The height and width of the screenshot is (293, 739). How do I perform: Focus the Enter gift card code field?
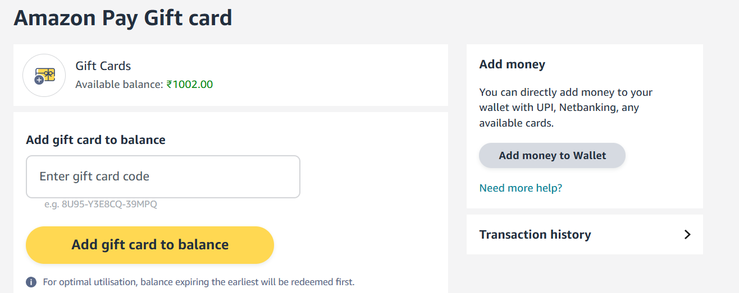(x=163, y=176)
